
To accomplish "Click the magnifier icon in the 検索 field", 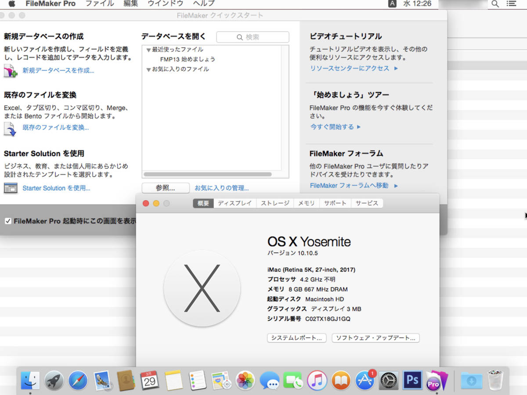I will (x=239, y=37).
